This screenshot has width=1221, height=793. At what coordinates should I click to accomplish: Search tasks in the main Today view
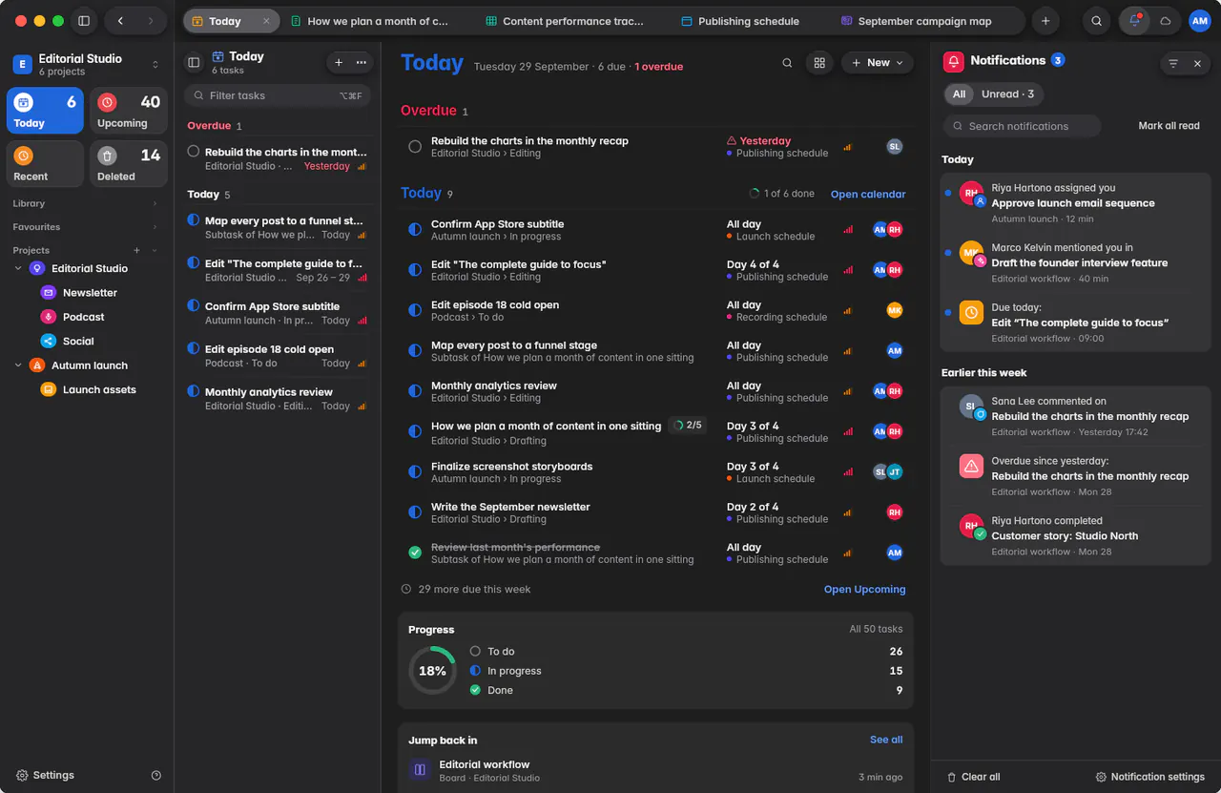coord(787,63)
